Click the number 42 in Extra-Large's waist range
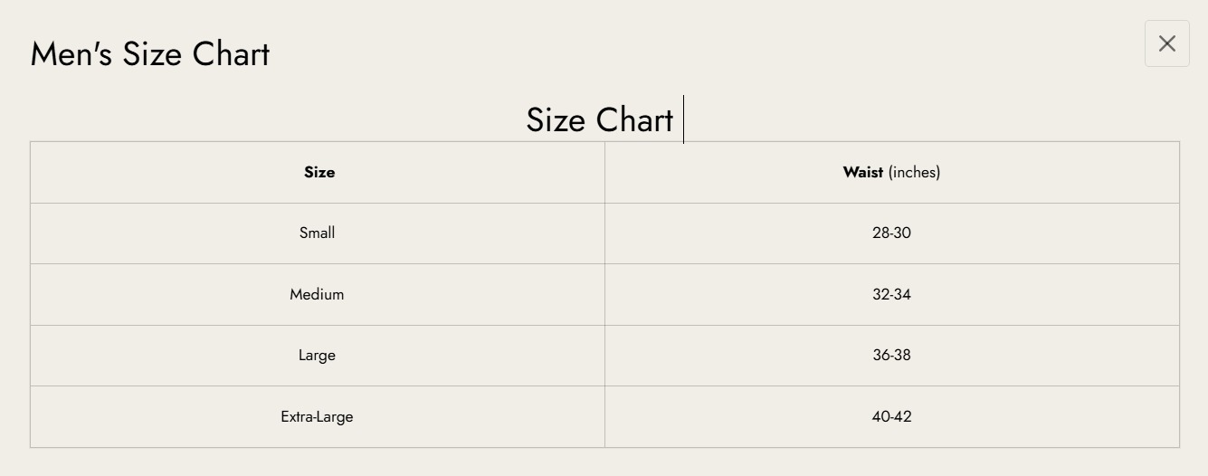The width and height of the screenshot is (1208, 476). tap(903, 416)
